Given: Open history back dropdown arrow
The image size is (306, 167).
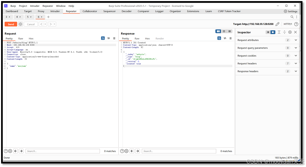Looking at the screenshot, I should pos(45,24).
